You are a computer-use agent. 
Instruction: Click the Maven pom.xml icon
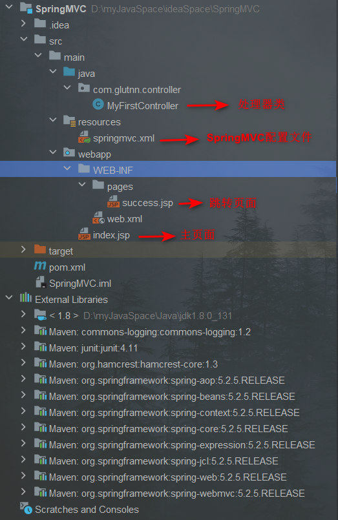coord(40,266)
